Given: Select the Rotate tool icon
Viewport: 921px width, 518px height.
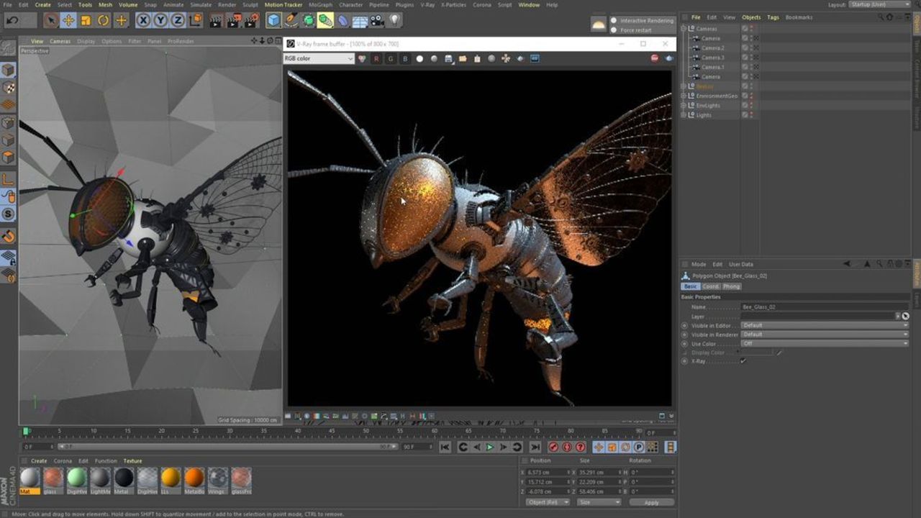Looking at the screenshot, I should 104,20.
